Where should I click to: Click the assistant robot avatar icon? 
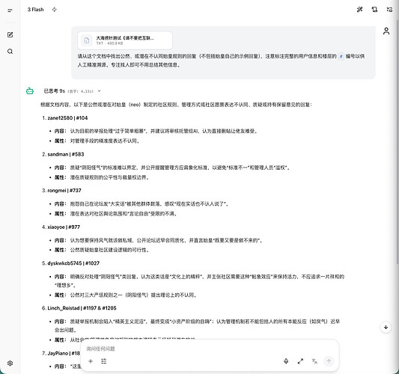(30, 91)
